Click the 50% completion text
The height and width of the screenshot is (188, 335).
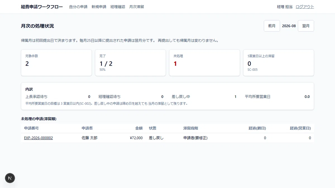pyautogui.click(x=102, y=70)
